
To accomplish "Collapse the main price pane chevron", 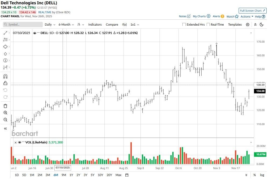I will click(251, 33).
